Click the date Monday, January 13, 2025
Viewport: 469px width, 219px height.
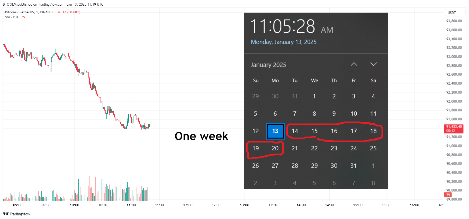pos(284,42)
